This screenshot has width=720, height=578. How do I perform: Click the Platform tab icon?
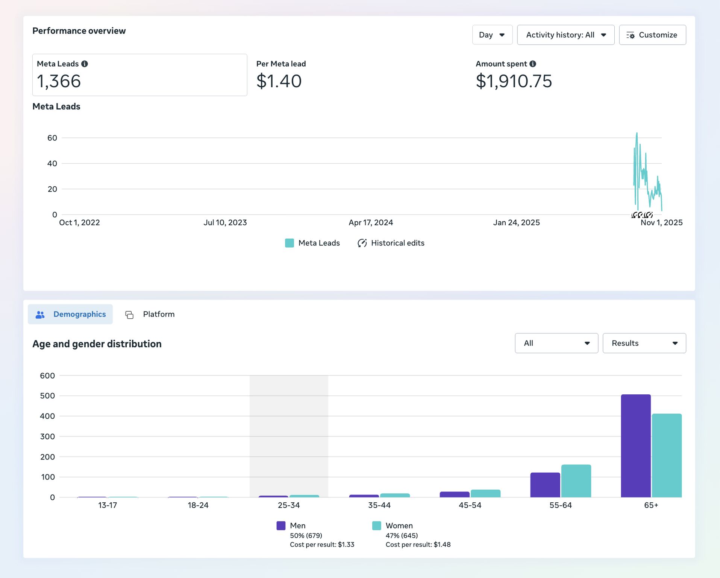click(129, 315)
